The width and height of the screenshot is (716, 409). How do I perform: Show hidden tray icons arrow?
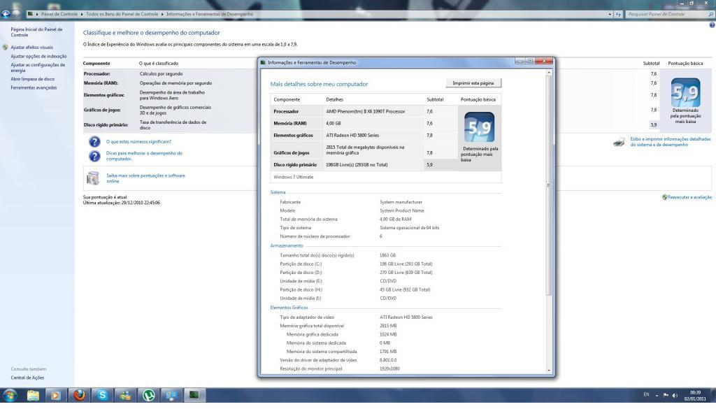[657, 395]
